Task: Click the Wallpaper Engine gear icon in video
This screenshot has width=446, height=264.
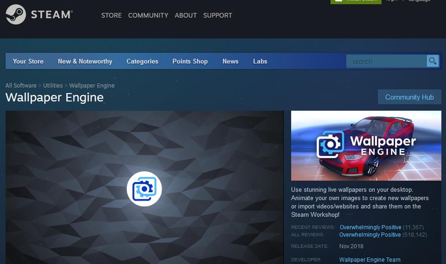Action: coord(144,189)
